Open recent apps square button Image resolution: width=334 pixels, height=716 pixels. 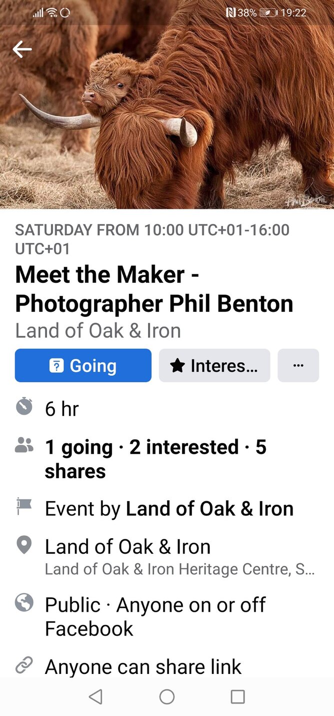pyautogui.click(x=237, y=696)
